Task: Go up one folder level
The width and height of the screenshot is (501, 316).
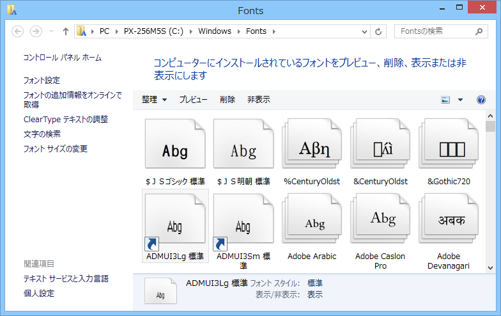Action: pos(65,31)
